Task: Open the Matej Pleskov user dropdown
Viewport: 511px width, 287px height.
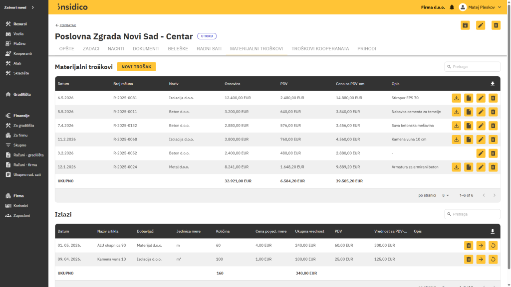Action: click(480, 7)
